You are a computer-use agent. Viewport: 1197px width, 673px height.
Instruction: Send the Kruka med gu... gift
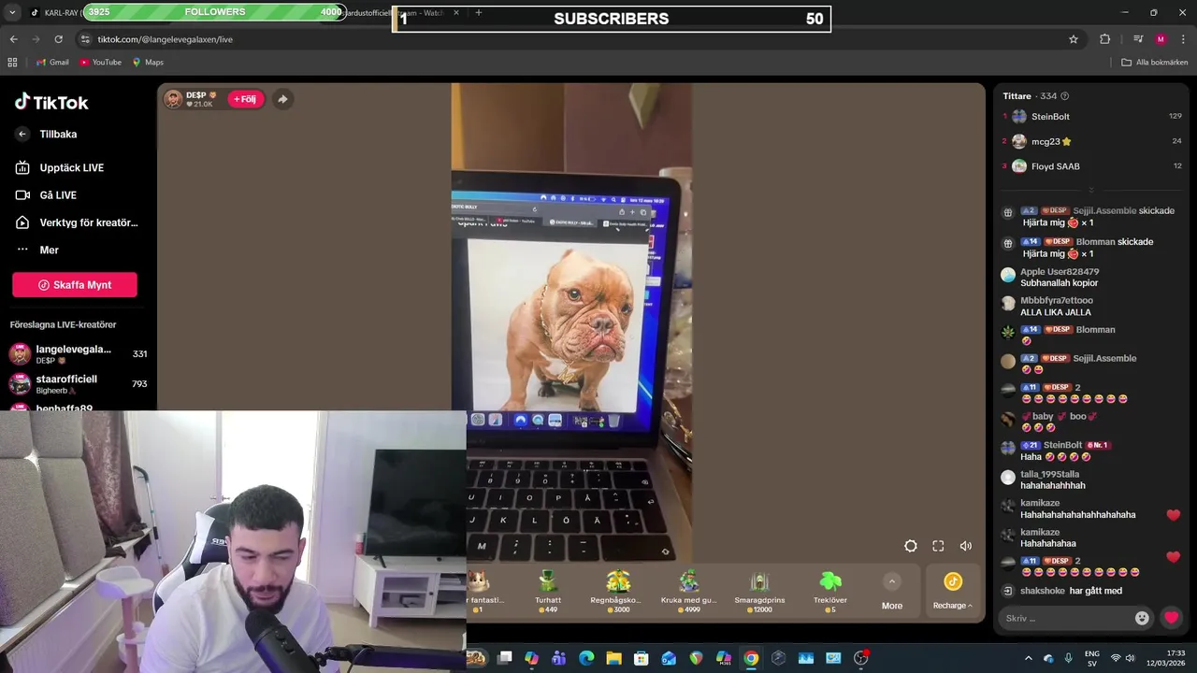(x=688, y=592)
